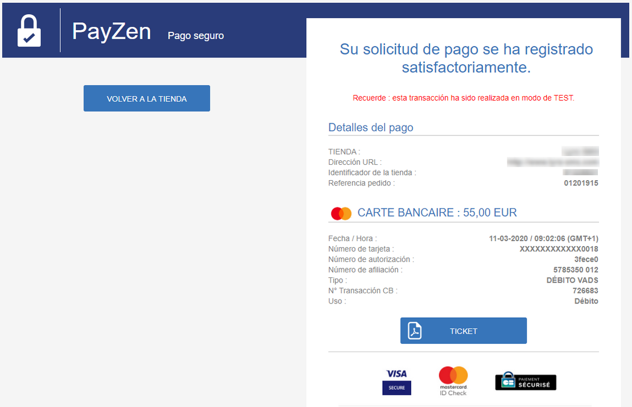Screen dimensions: 632x407
Task: Click the Mastercard ID Check logo
Action: click(x=453, y=381)
